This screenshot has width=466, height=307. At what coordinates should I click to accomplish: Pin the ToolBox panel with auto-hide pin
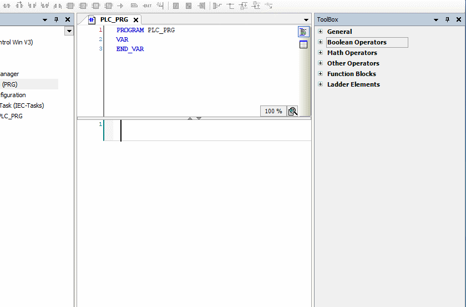click(x=447, y=19)
